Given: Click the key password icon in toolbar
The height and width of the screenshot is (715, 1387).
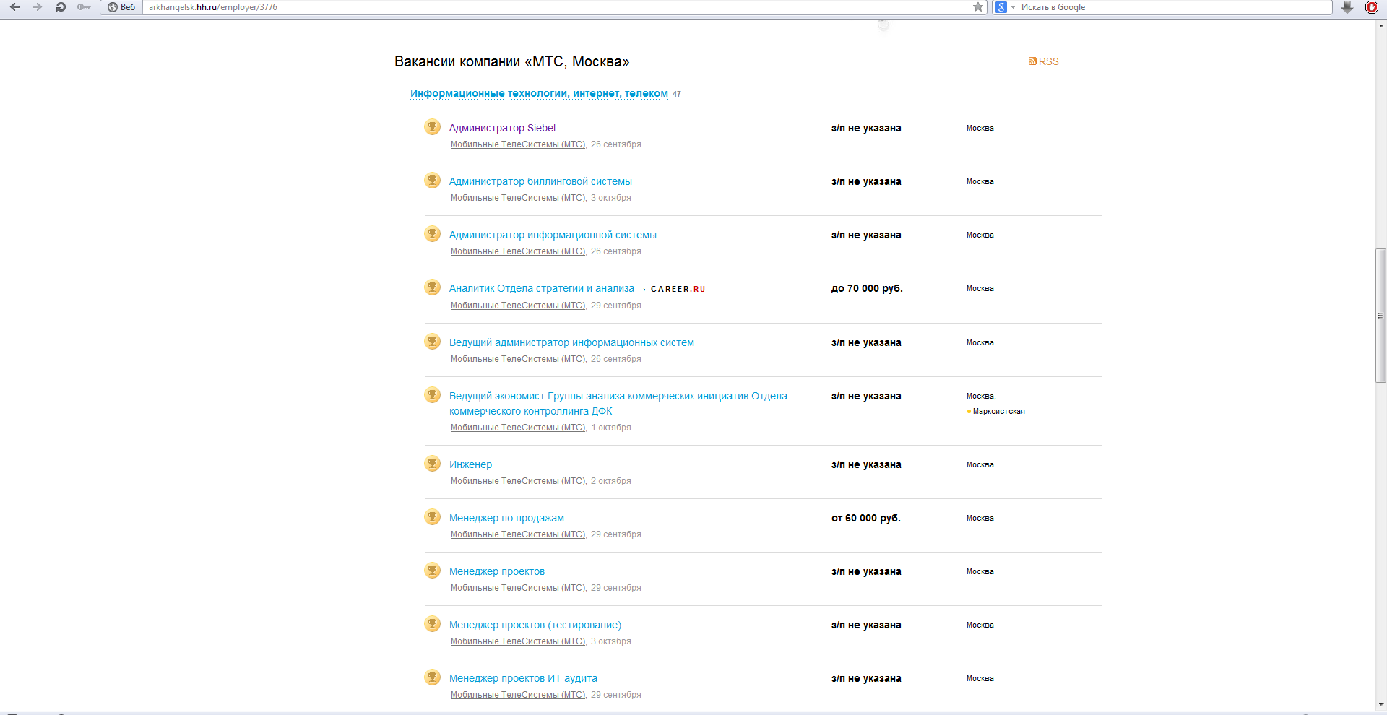Looking at the screenshot, I should point(84,7).
